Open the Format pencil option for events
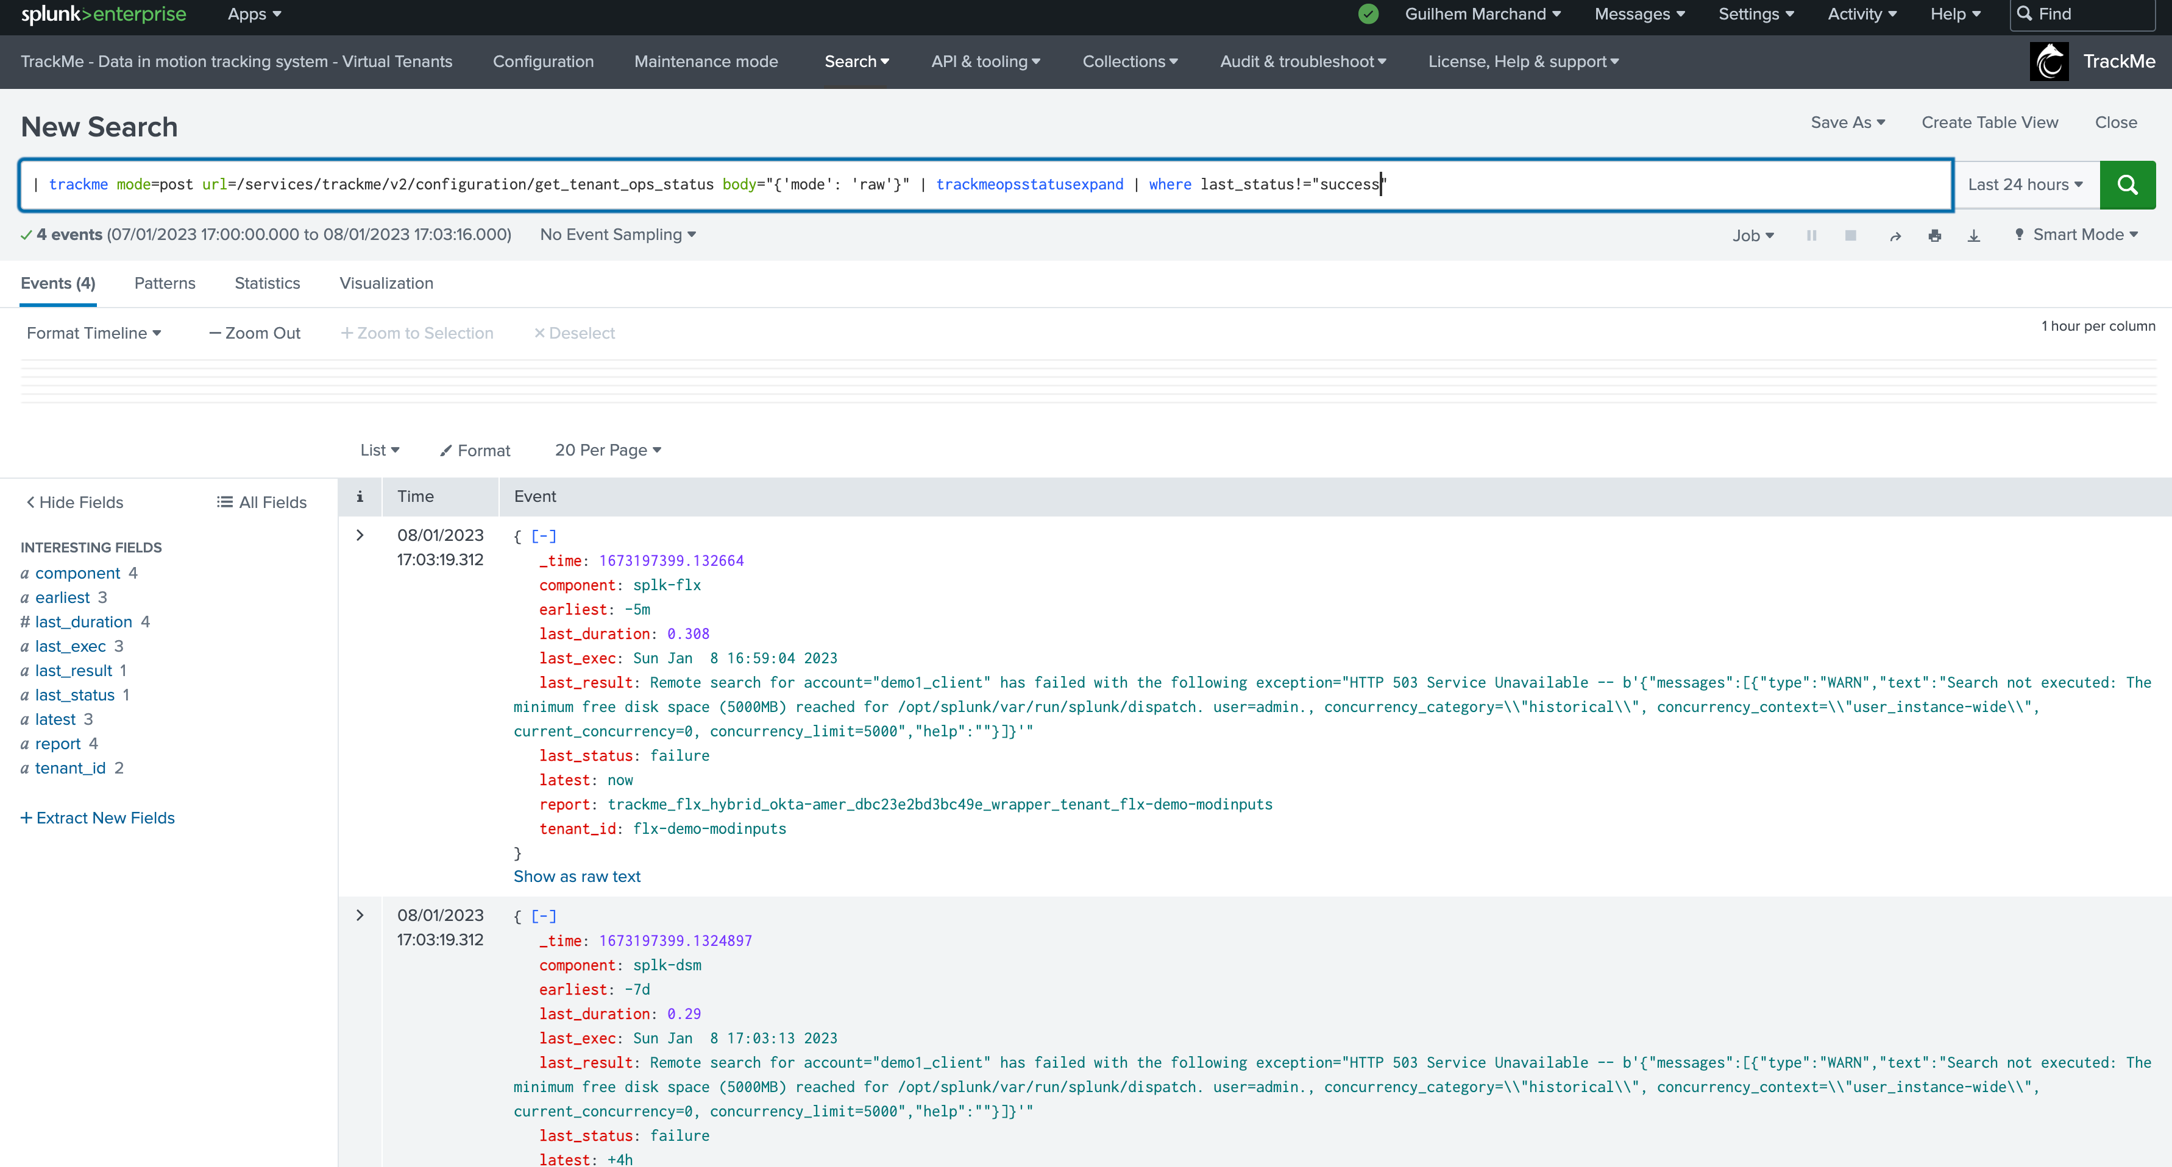The height and width of the screenshot is (1167, 2172). click(475, 451)
